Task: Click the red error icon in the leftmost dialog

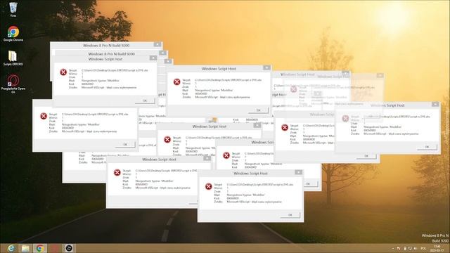Action: 44,116
